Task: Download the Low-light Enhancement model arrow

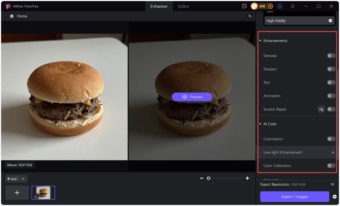Action: pos(333,152)
